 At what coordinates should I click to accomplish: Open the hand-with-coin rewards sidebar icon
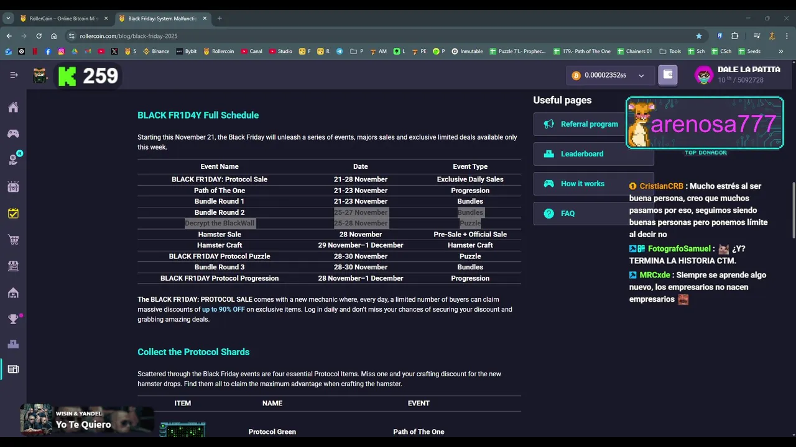click(13, 160)
